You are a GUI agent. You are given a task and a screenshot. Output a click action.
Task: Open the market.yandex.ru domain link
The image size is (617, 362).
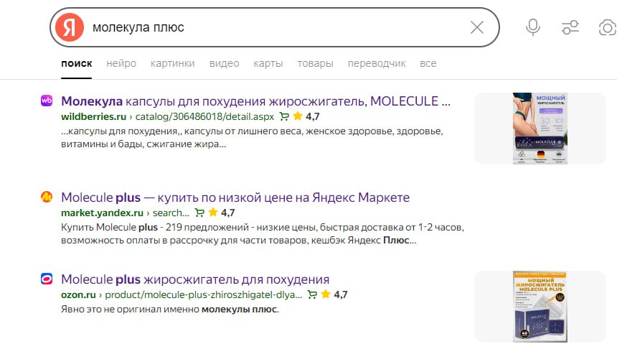[102, 213]
